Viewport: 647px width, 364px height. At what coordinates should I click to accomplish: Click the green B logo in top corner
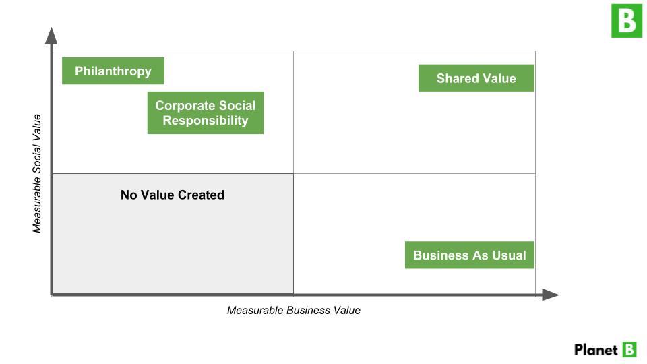tap(627, 21)
